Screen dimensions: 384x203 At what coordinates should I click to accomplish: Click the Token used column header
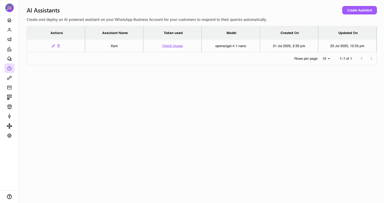173,33
